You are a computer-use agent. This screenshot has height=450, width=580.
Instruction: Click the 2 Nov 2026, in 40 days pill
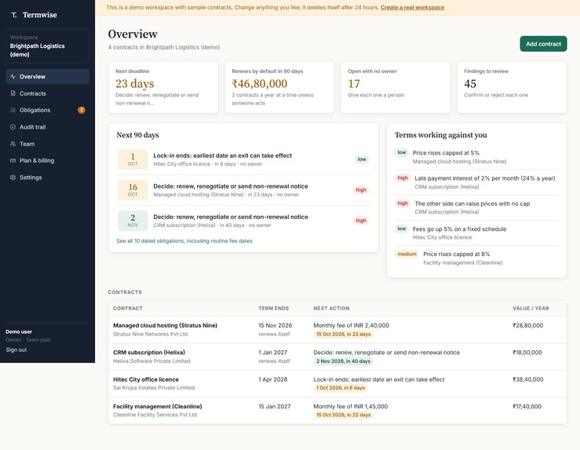click(x=343, y=361)
